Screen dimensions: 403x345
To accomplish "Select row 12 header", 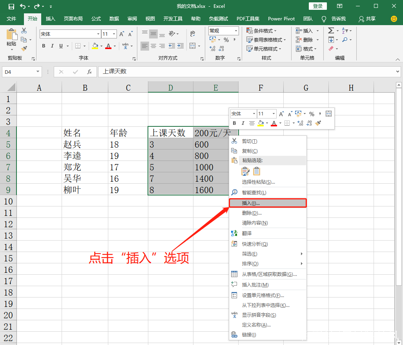I will 8,224.
